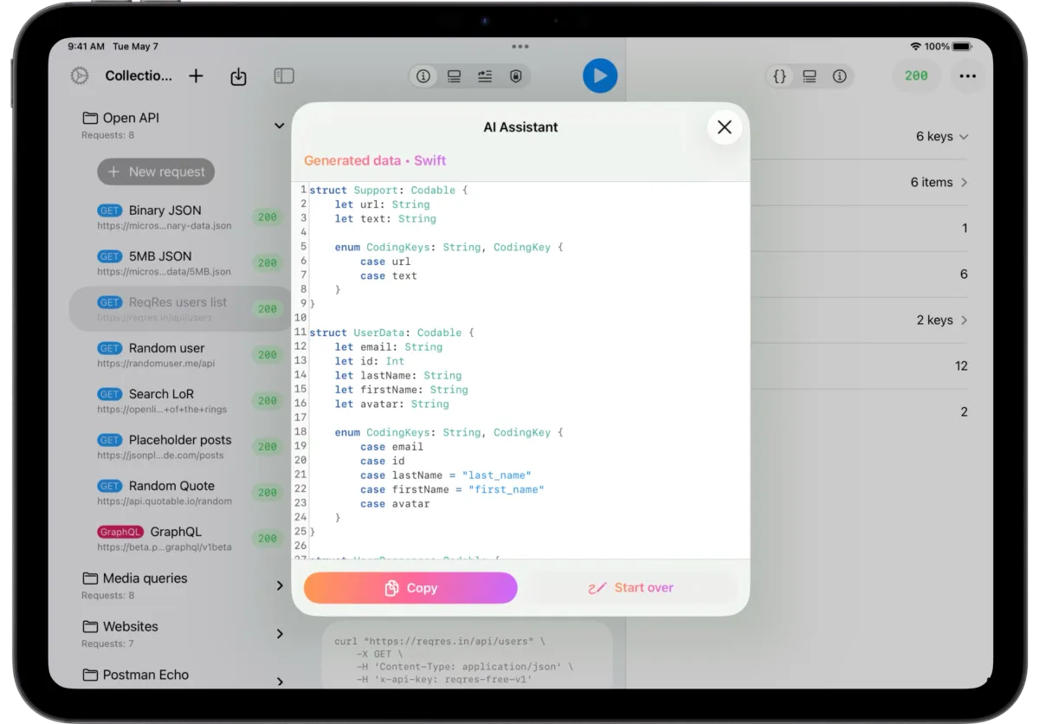Open the ellipsis overflow menu

pyautogui.click(x=967, y=76)
